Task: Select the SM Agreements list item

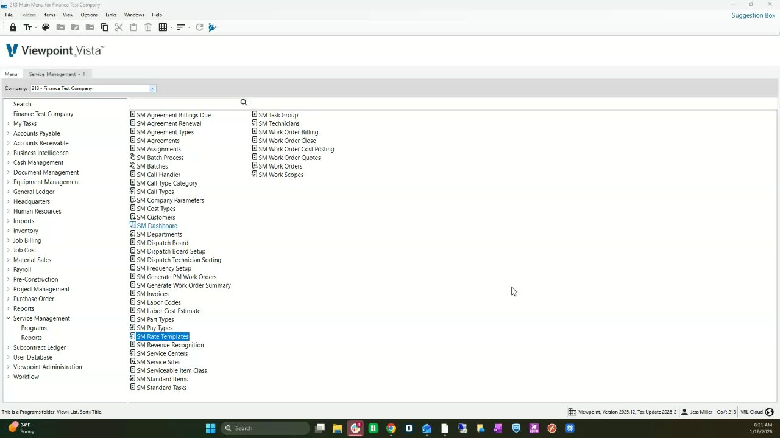Action: pos(158,141)
